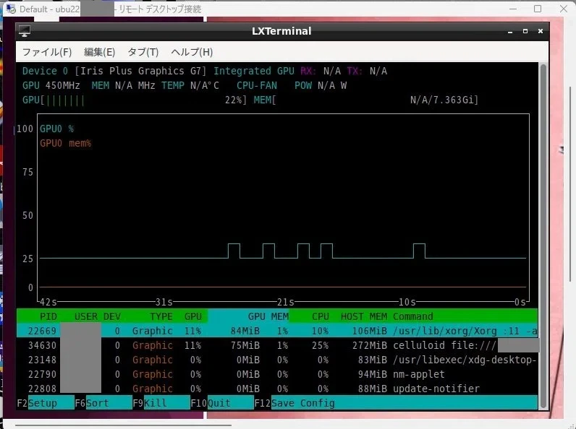Image resolution: width=576 pixels, height=429 pixels.
Task: Minimize the LXTerminal window
Action: [510, 32]
